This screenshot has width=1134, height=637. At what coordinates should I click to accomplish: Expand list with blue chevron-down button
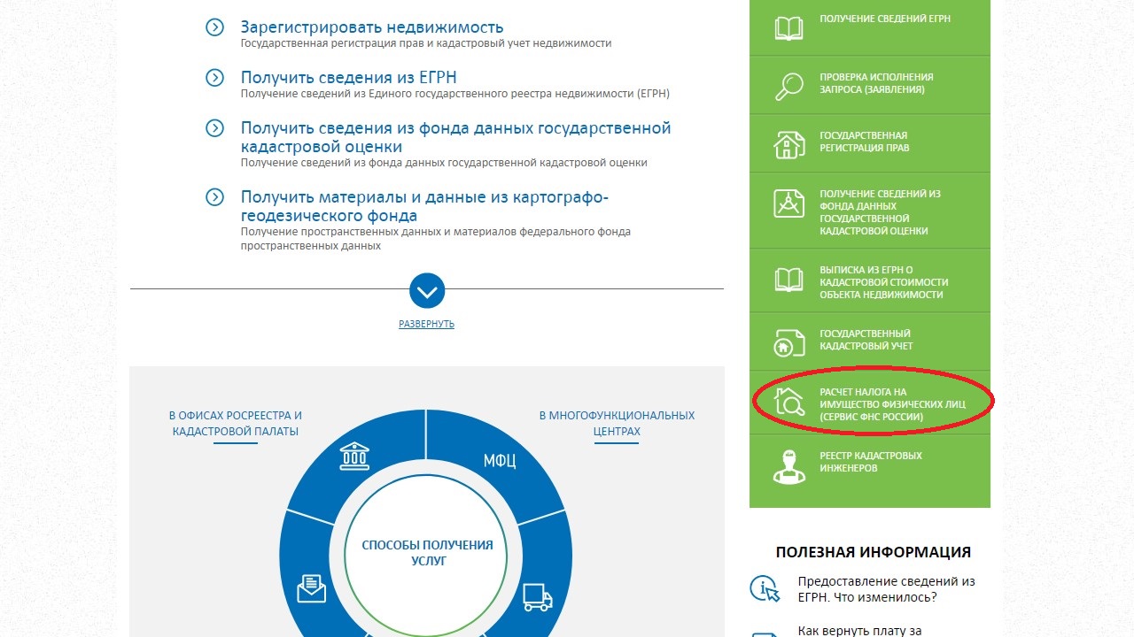427,290
